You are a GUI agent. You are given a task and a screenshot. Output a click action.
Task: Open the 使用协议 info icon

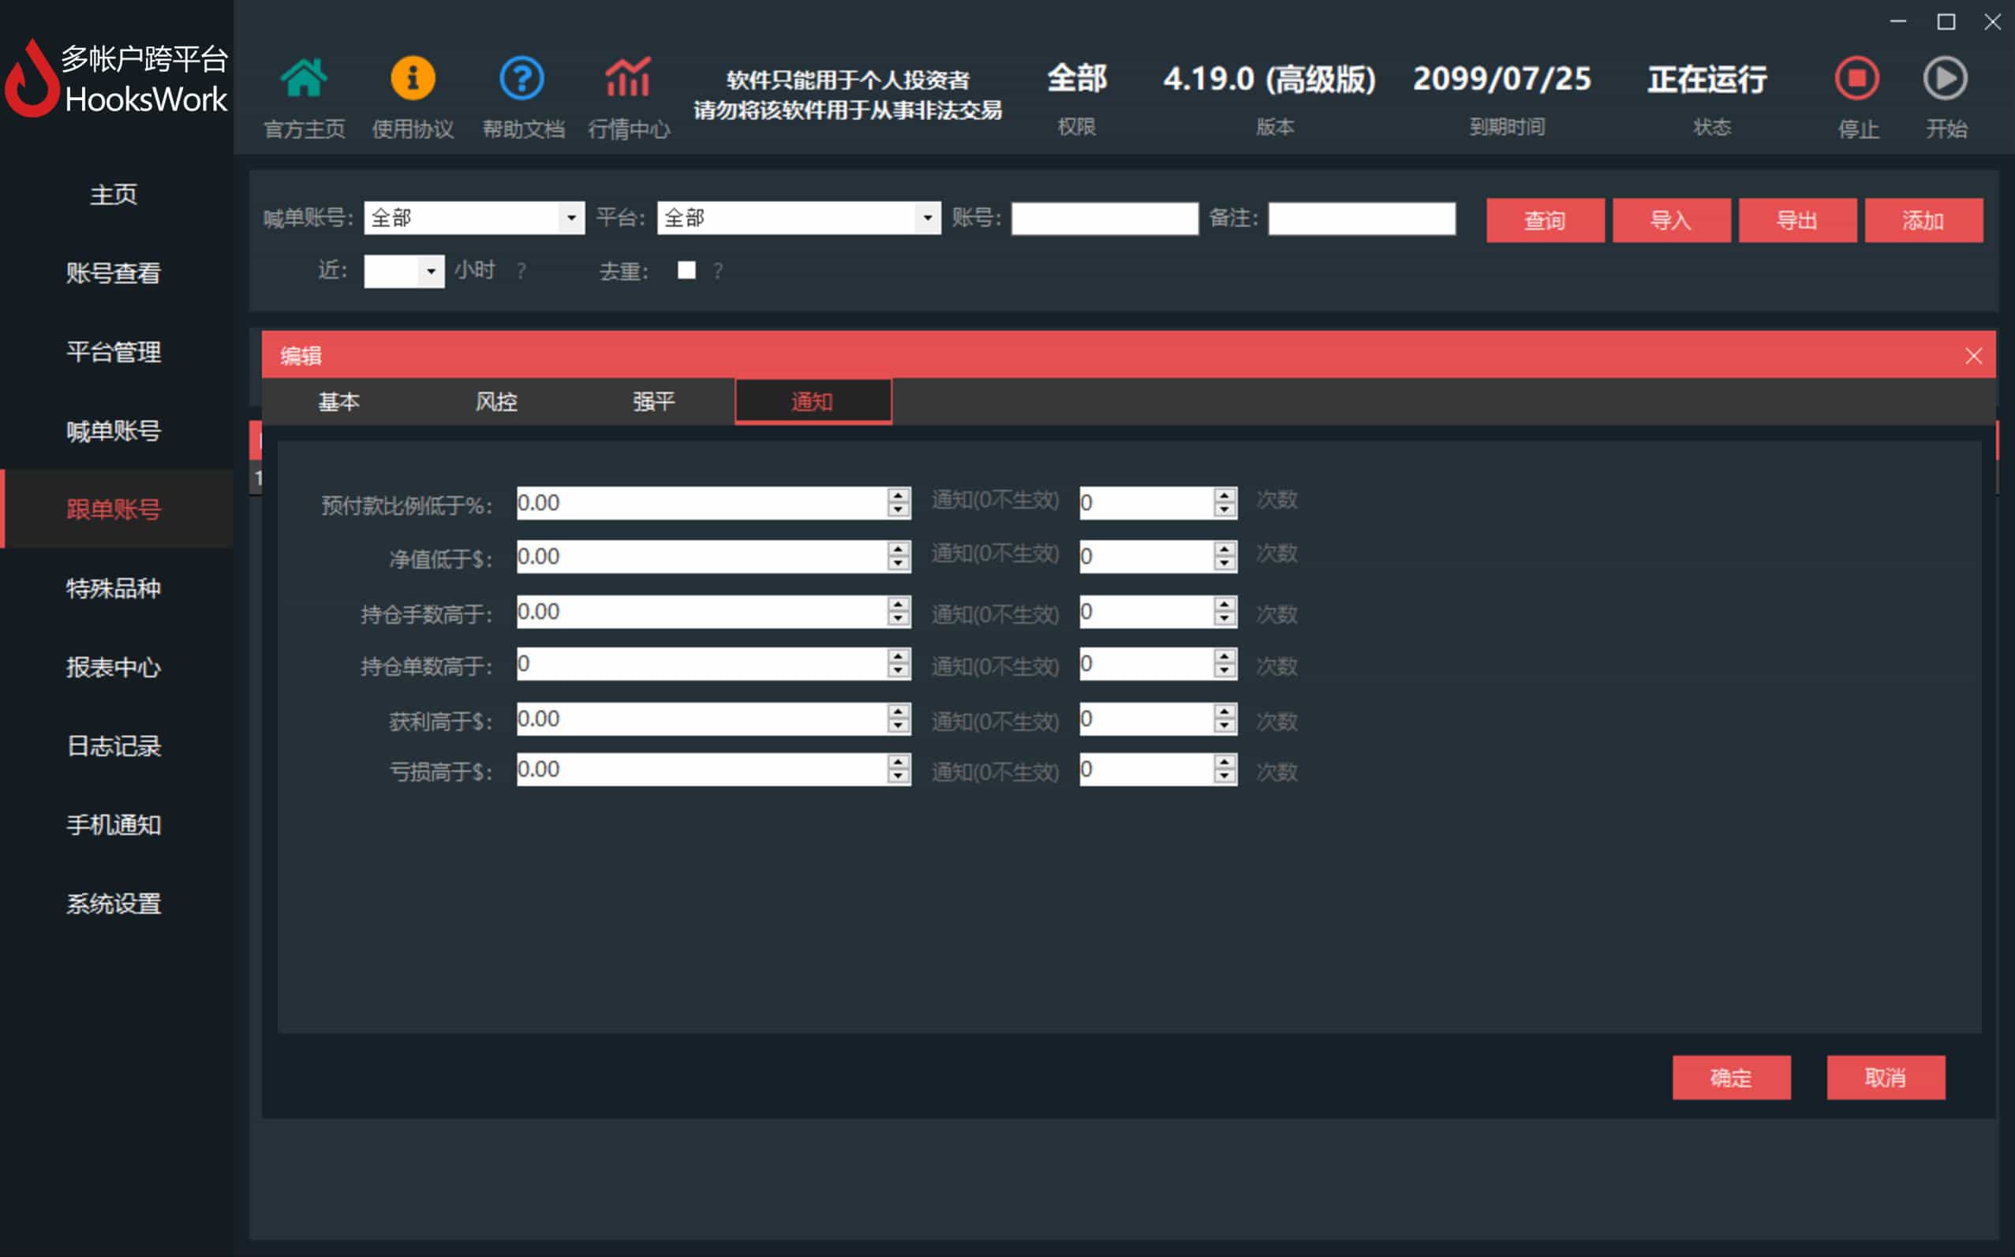tap(413, 78)
